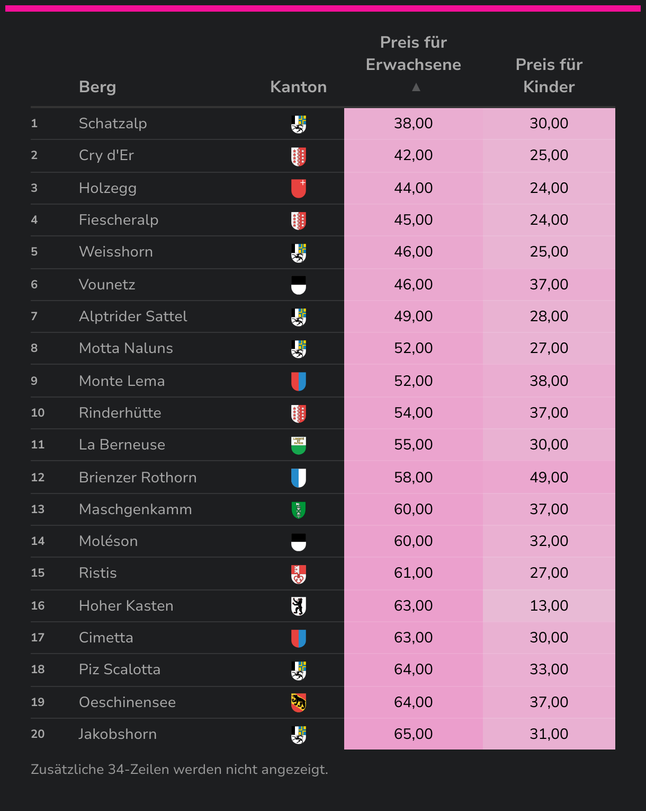
Task: Click the 'Zusätzliche 34-Zeilen' footer note
Action: 180,769
